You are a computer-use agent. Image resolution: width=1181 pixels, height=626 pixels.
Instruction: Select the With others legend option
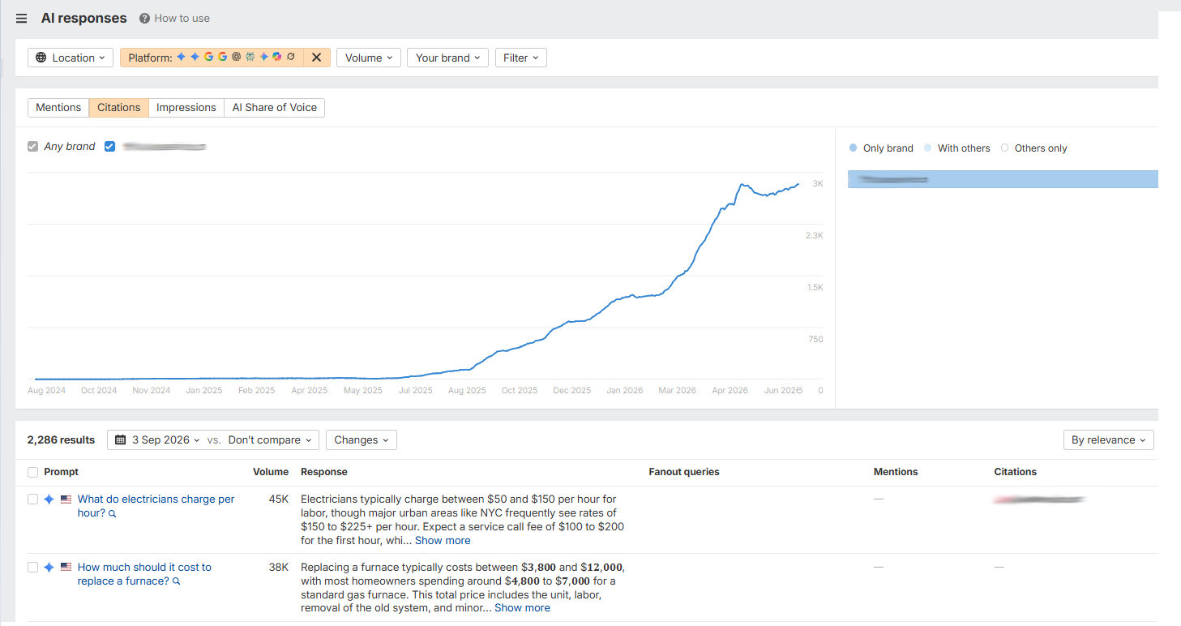tap(956, 148)
